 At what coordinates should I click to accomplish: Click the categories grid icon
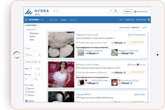click(x=26, y=20)
